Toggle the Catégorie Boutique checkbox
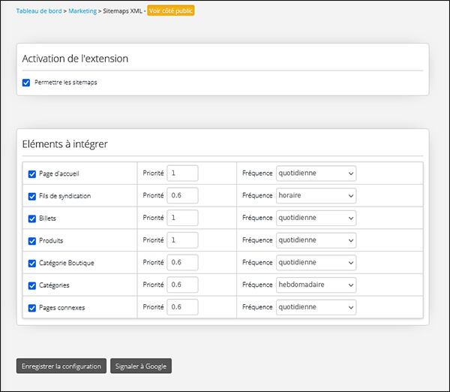The width and height of the screenshot is (450, 392). [31, 264]
